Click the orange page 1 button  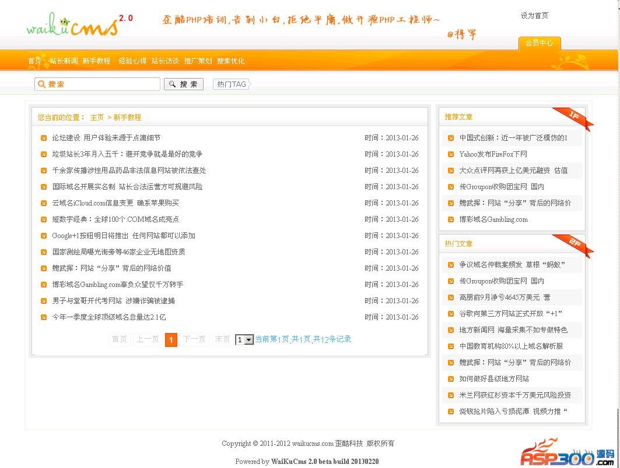(x=171, y=340)
